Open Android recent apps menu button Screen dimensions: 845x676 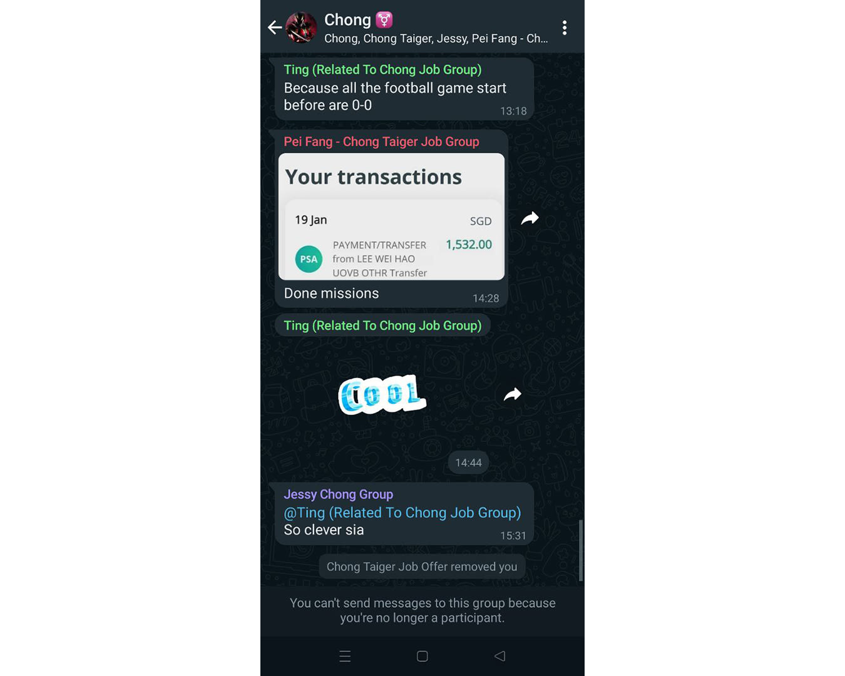pyautogui.click(x=345, y=656)
